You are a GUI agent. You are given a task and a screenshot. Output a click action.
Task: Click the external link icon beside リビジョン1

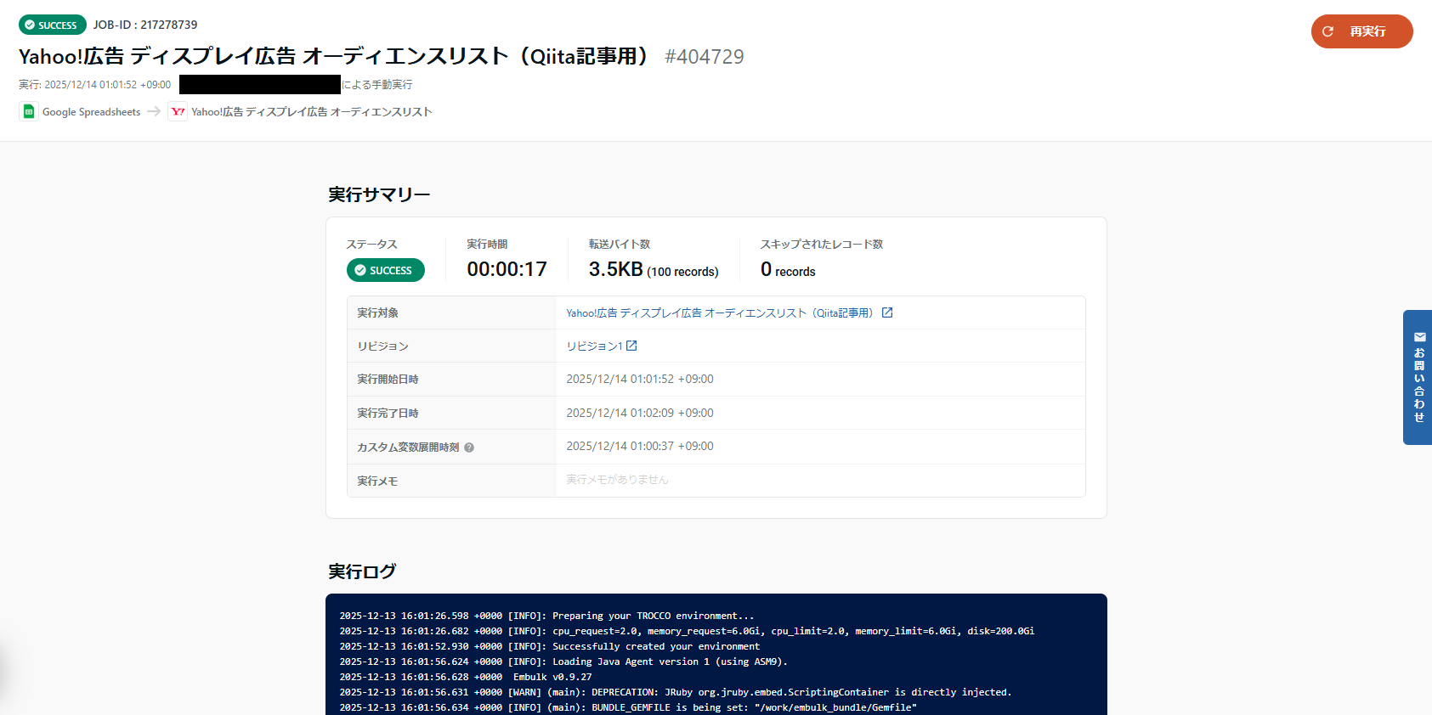point(631,346)
